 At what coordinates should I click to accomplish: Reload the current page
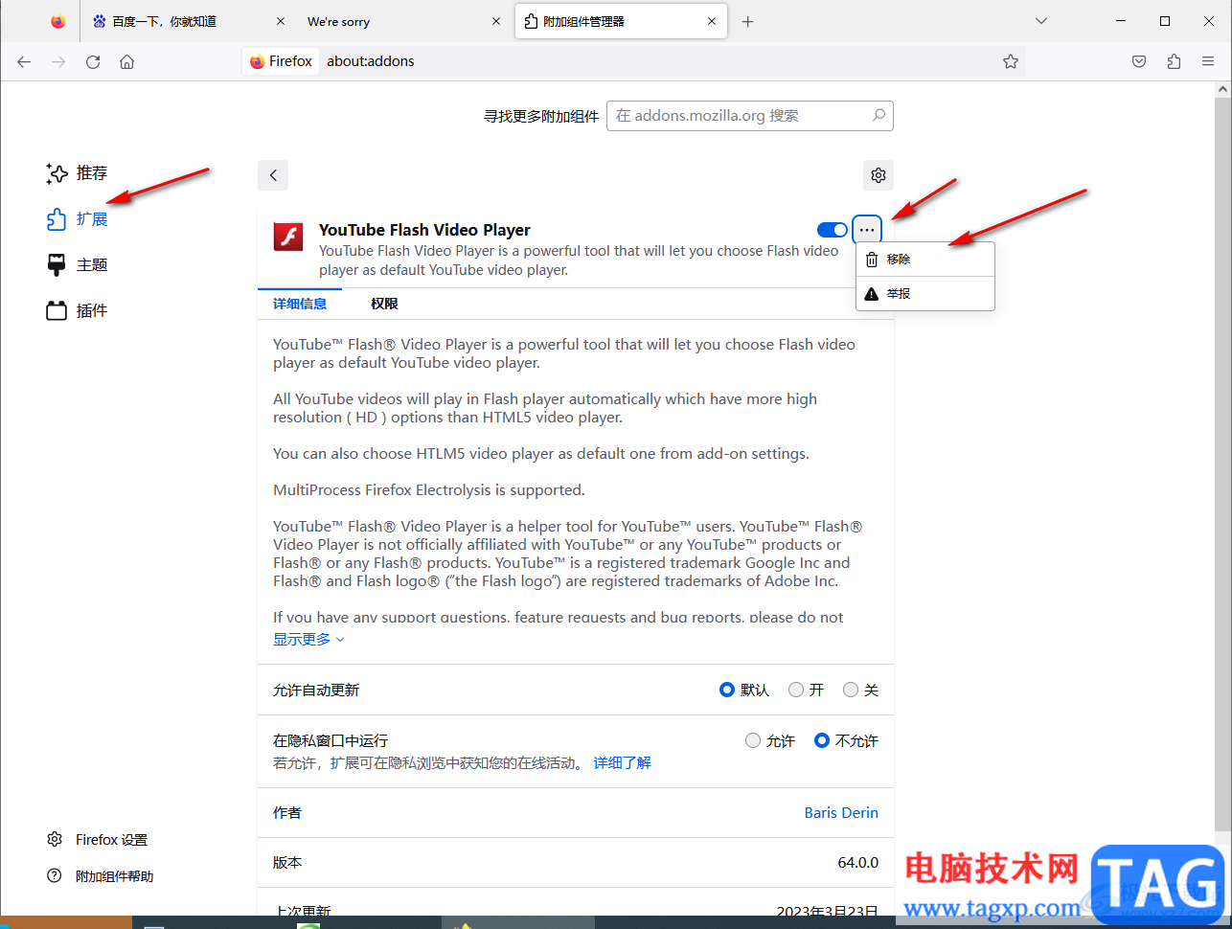(x=93, y=61)
